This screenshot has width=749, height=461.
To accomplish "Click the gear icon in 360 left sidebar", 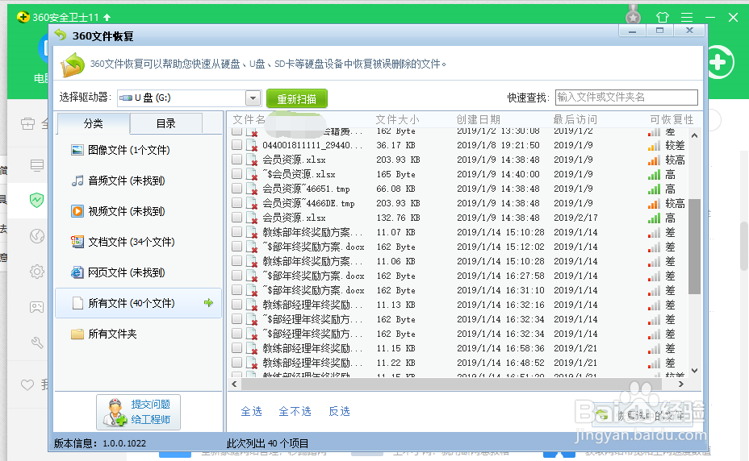I will coord(37,272).
